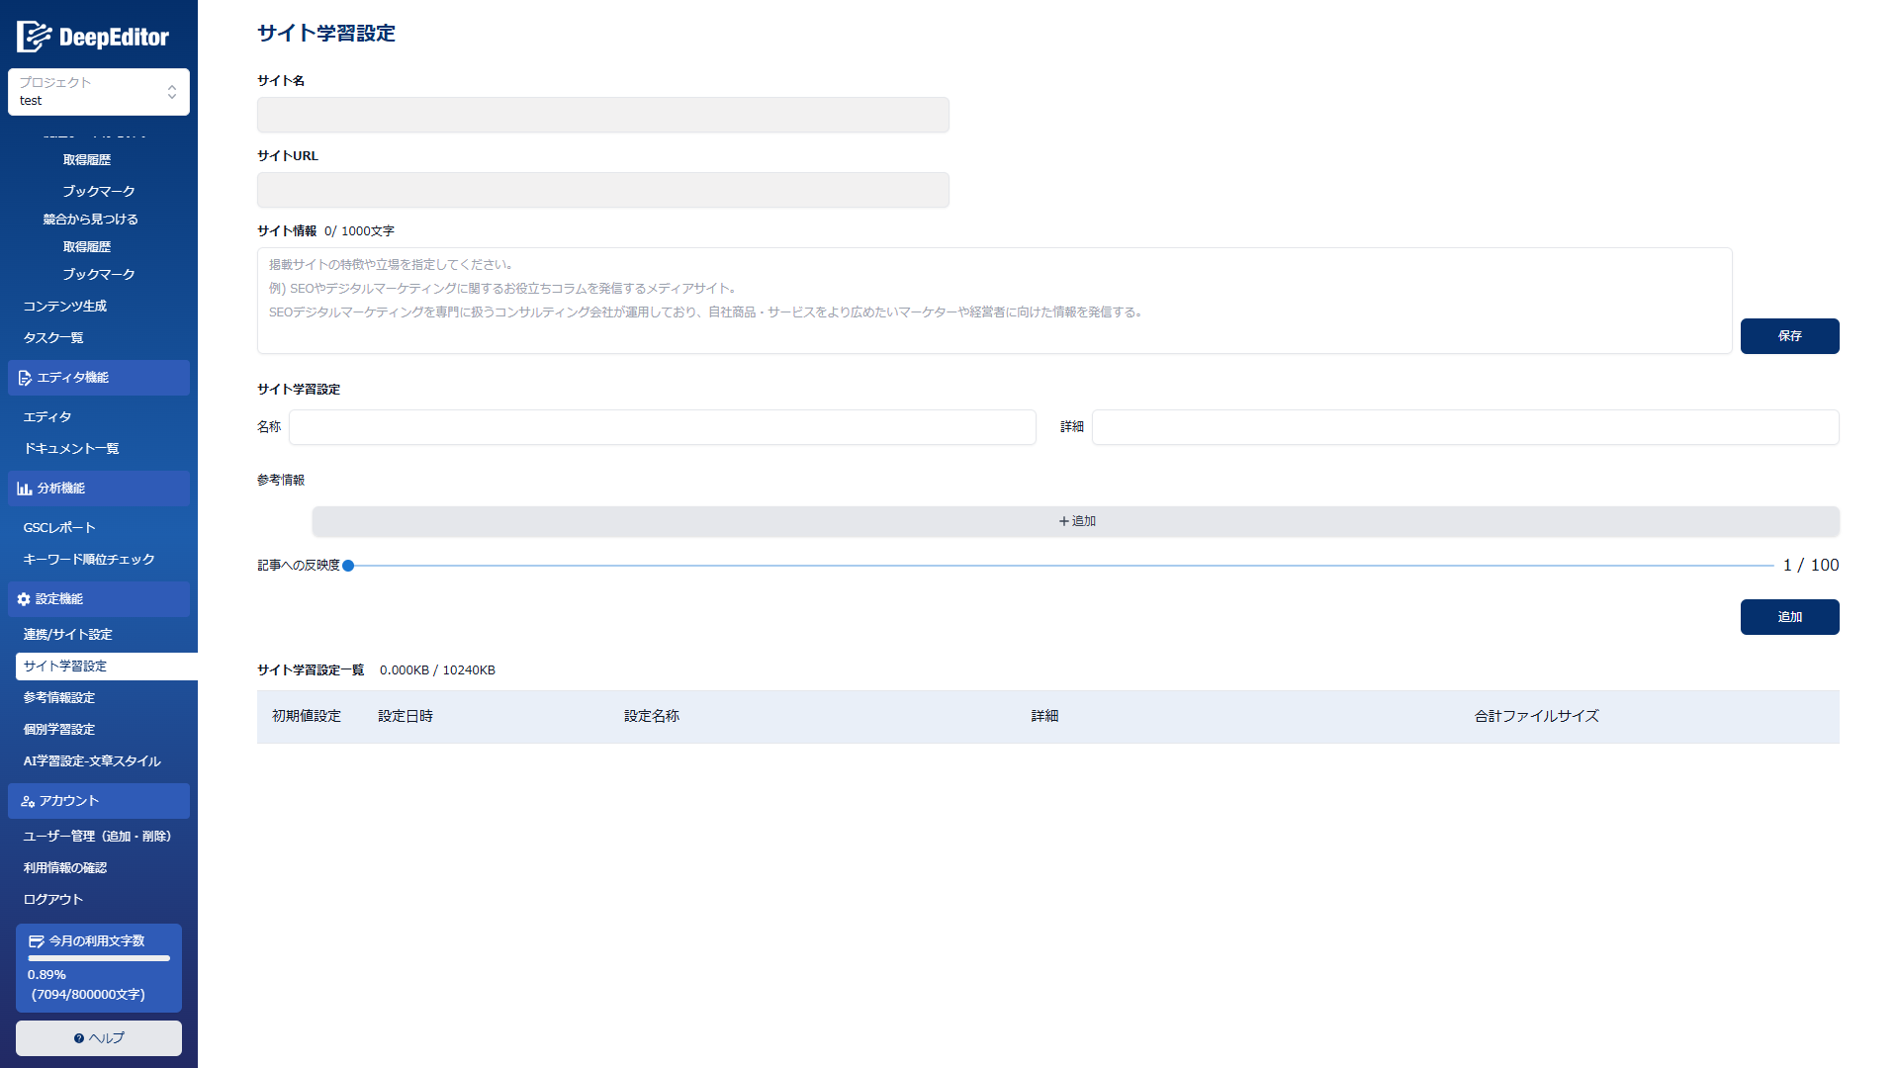Click the ヘルプ button
1899x1068 pixels.
point(99,1038)
